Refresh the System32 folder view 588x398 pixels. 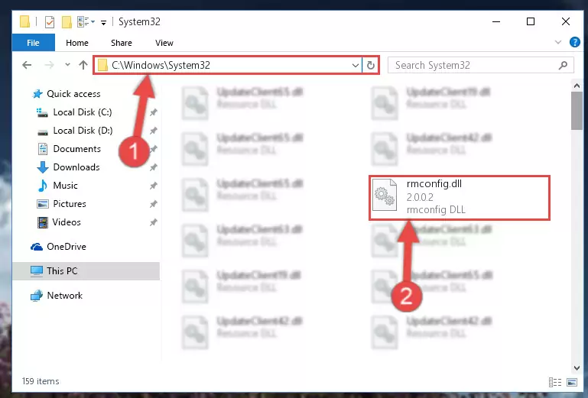coord(371,65)
